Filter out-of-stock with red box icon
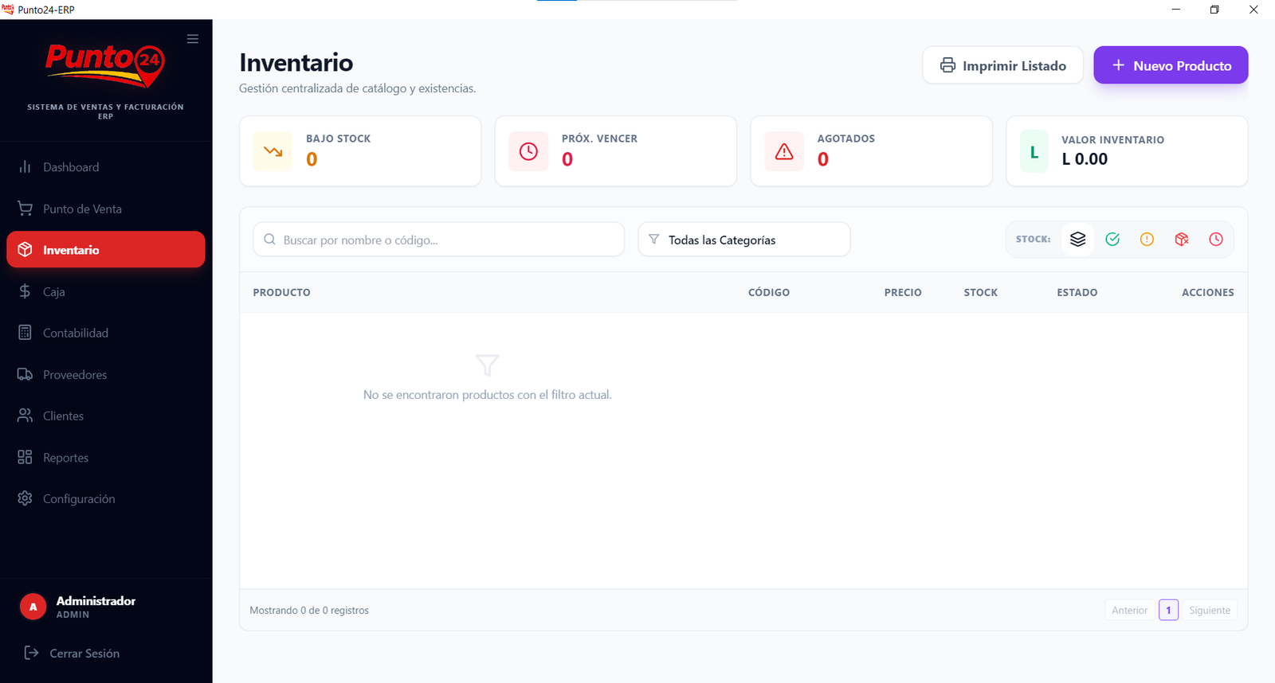1275x683 pixels. click(x=1182, y=239)
